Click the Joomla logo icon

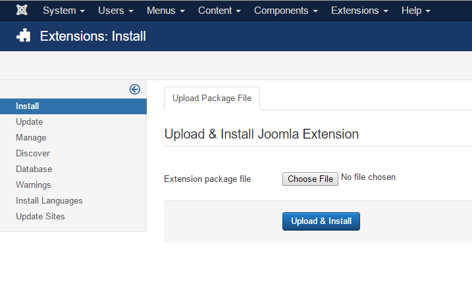point(22,11)
